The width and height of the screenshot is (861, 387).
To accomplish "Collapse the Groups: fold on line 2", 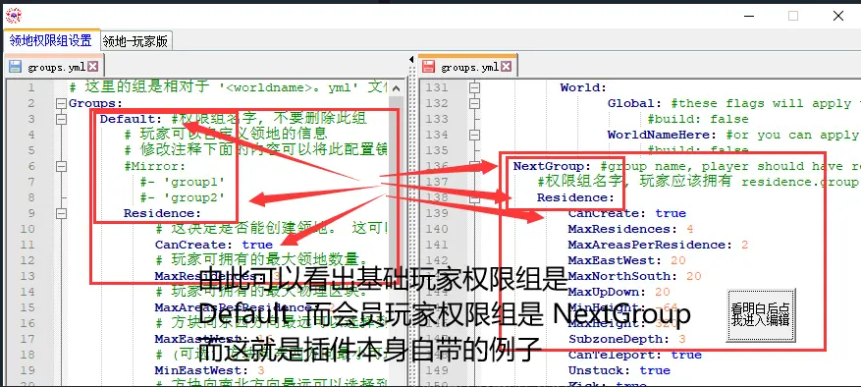I will point(61,103).
